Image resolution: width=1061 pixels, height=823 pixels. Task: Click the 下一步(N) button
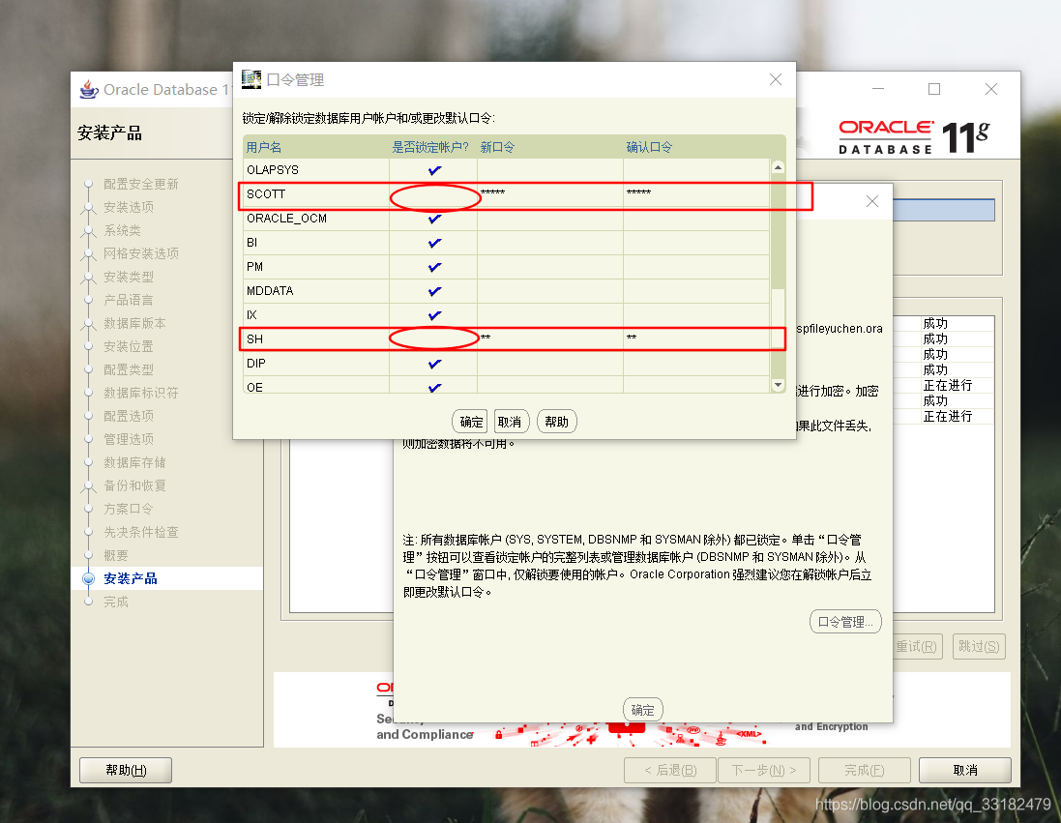coord(764,770)
